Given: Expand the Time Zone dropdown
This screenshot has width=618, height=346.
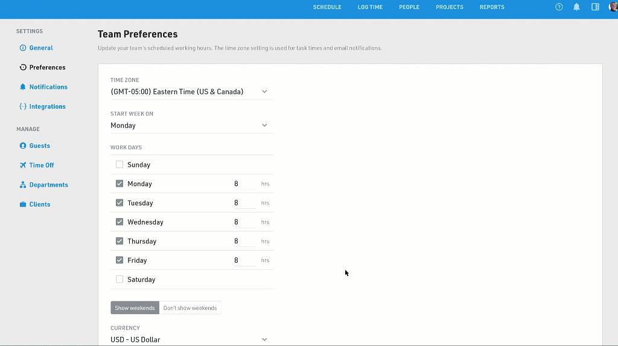Looking at the screenshot, I should tap(264, 92).
